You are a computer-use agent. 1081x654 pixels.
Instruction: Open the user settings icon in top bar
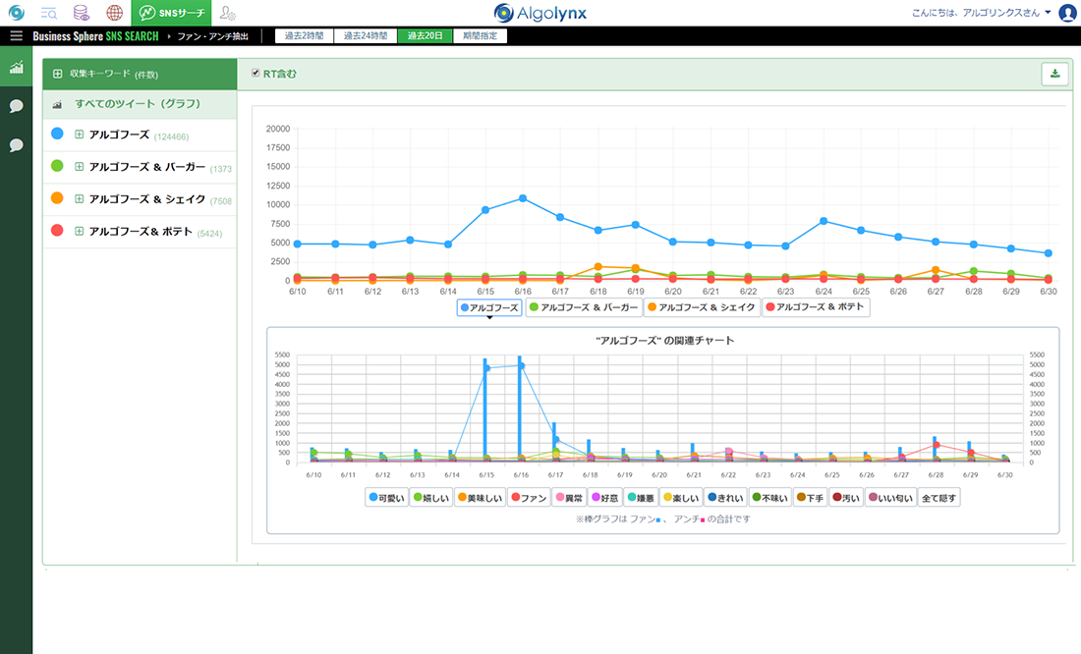228,13
